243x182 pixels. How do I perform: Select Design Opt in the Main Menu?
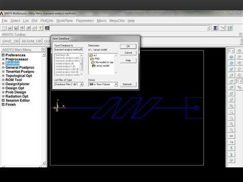point(15,88)
